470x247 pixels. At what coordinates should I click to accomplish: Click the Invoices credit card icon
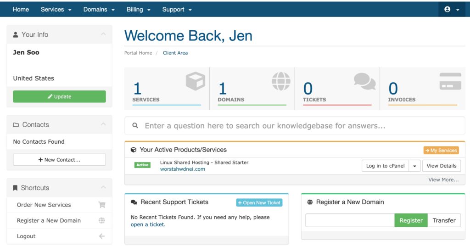(450, 81)
